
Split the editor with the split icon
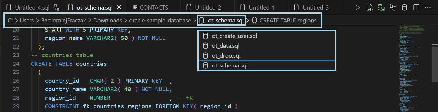[x=416, y=7]
